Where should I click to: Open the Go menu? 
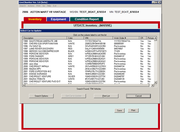(x=44, y=6)
